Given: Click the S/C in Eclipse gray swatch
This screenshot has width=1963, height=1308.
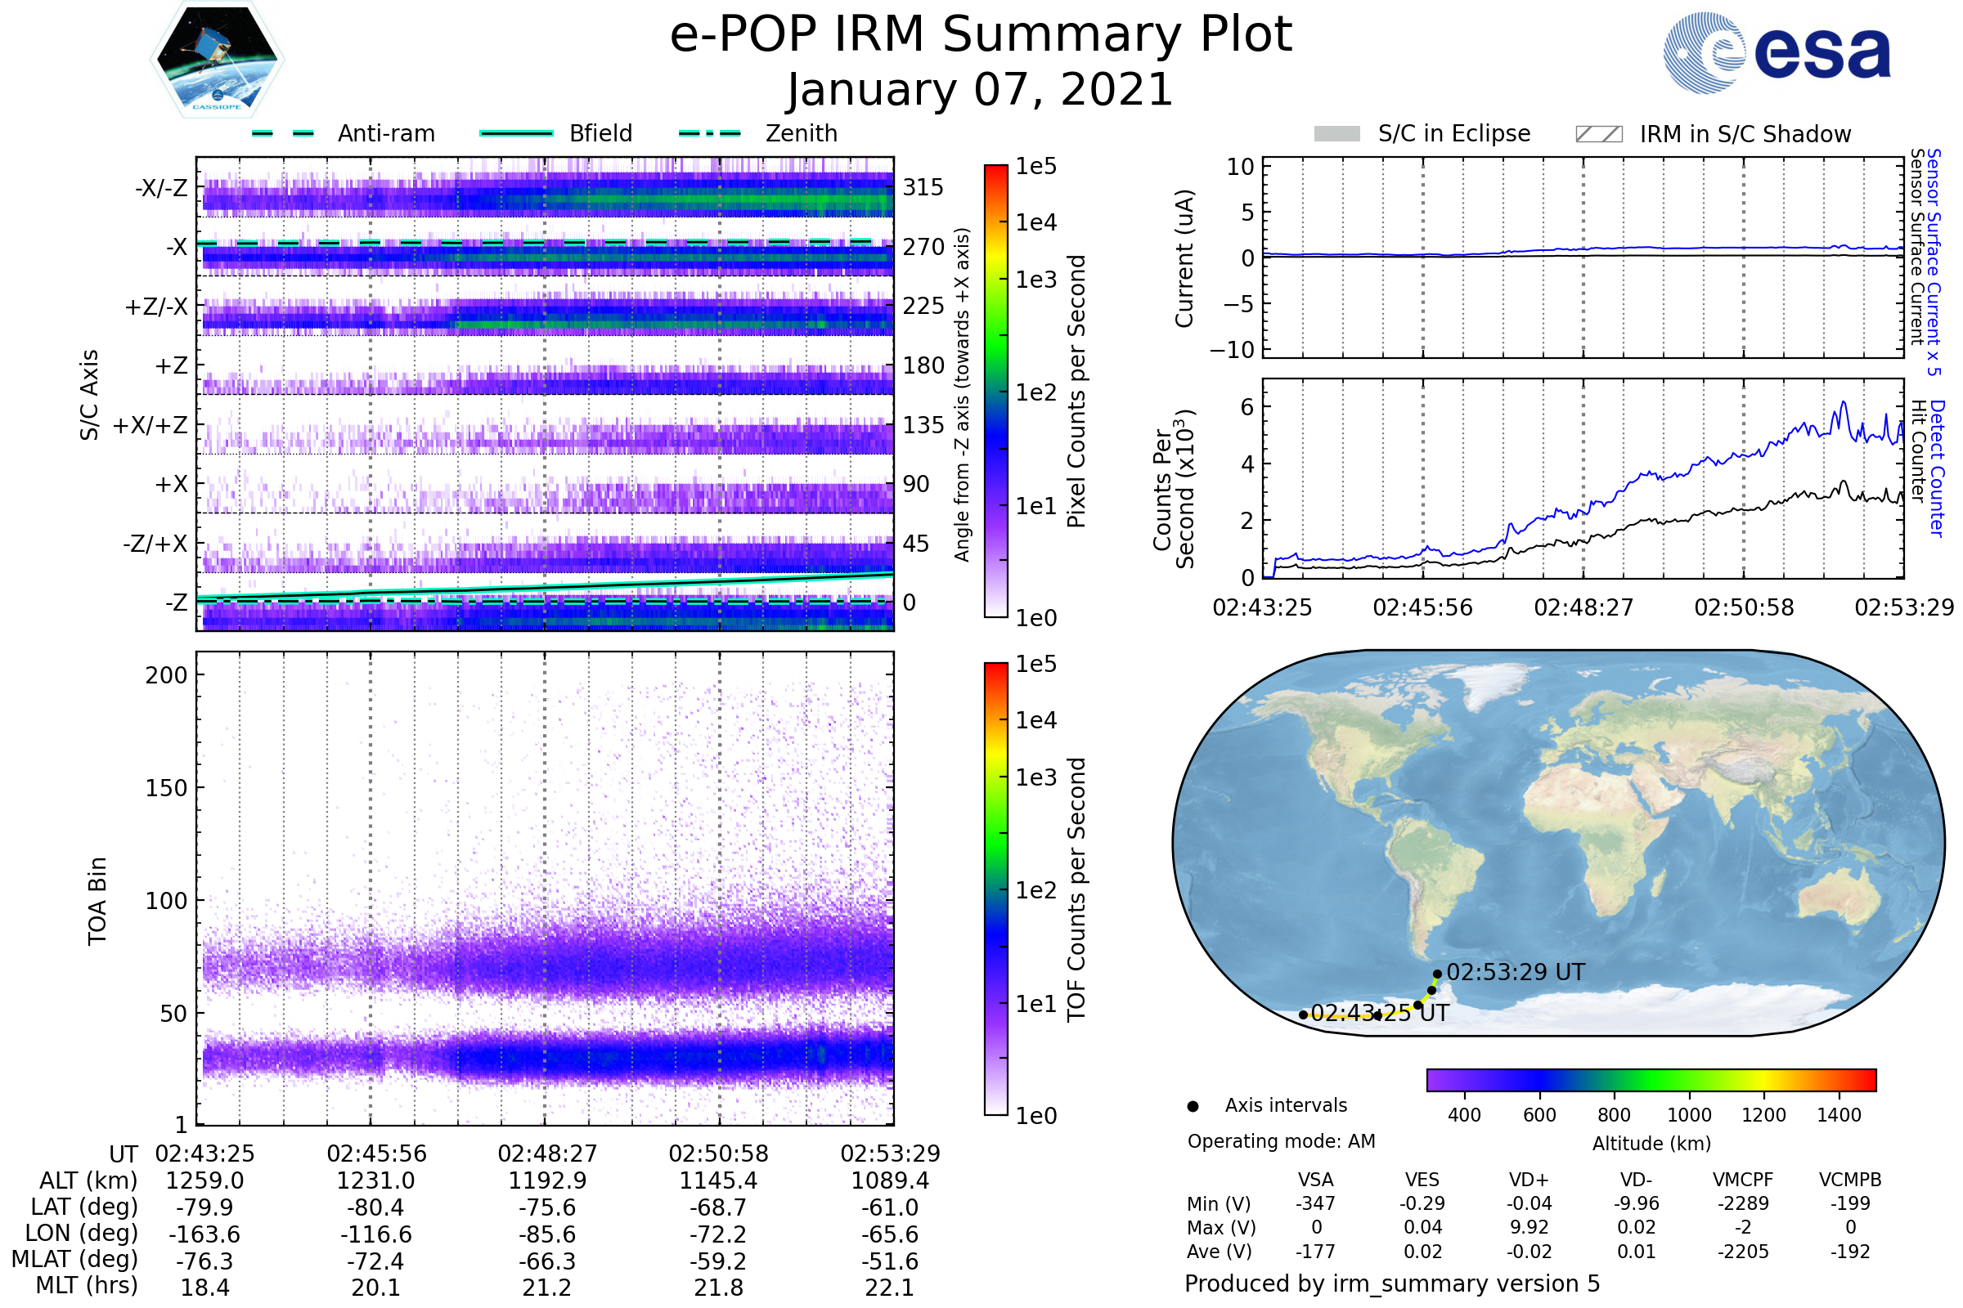Looking at the screenshot, I should [x=1336, y=134].
